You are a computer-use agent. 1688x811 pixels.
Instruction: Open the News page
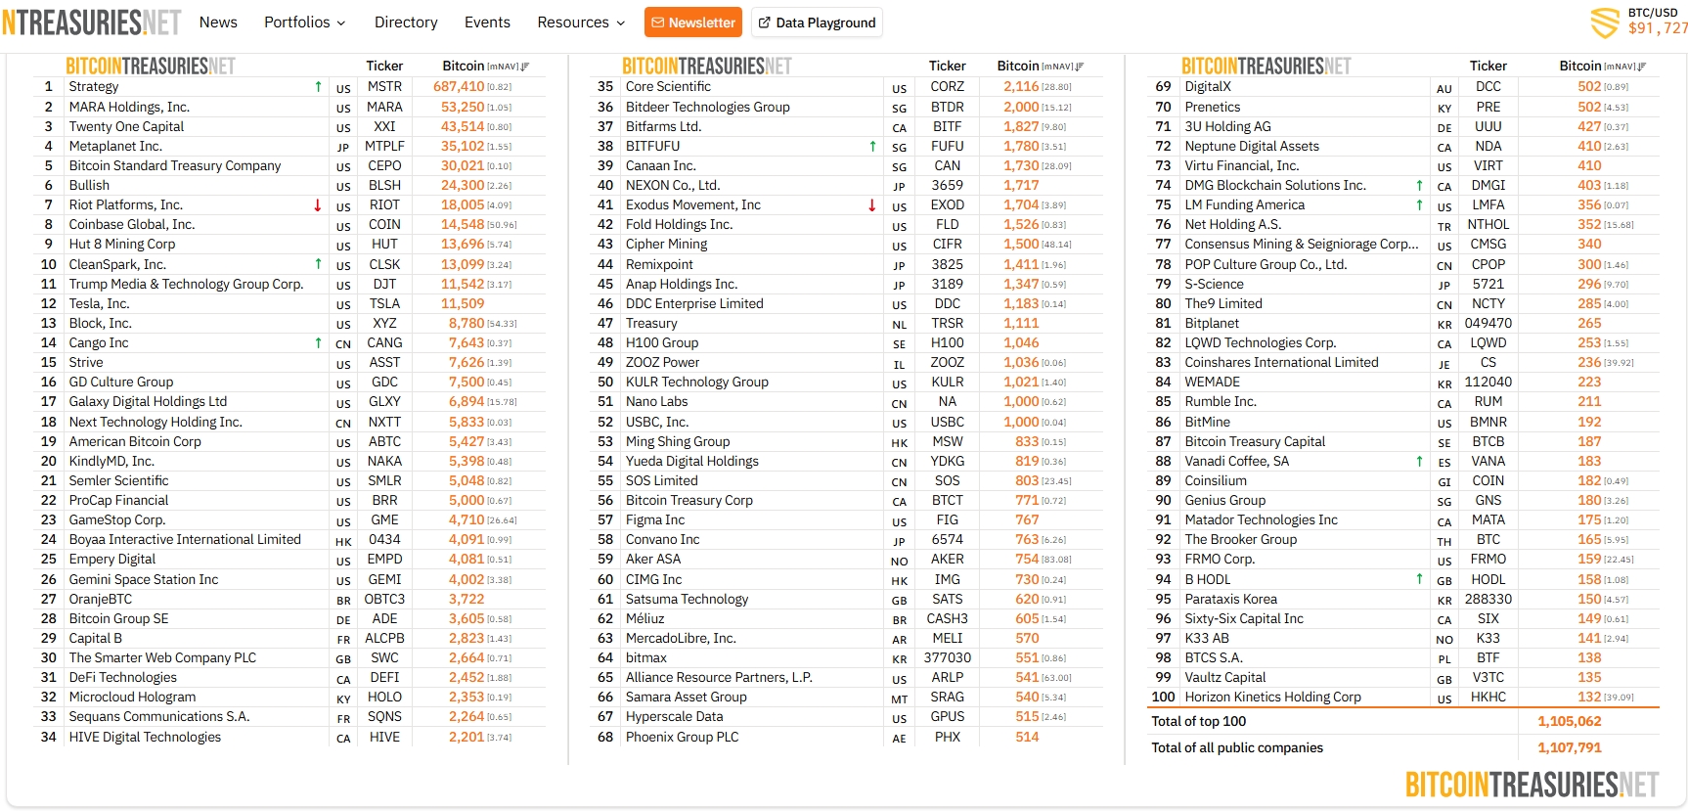click(x=218, y=23)
